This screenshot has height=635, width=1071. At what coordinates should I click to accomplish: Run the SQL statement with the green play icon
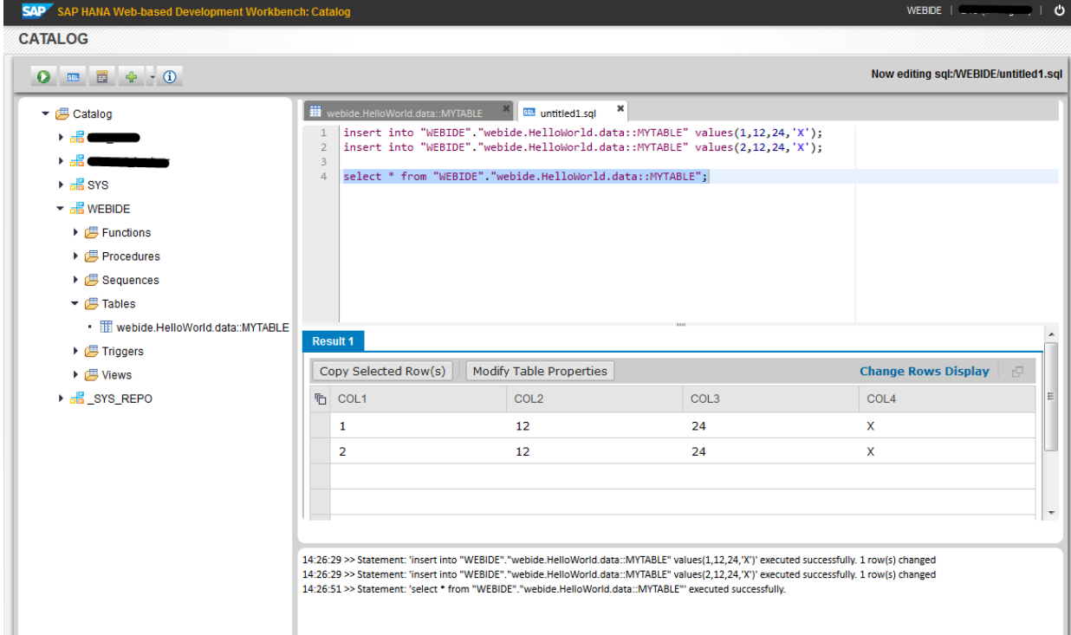[x=42, y=75]
